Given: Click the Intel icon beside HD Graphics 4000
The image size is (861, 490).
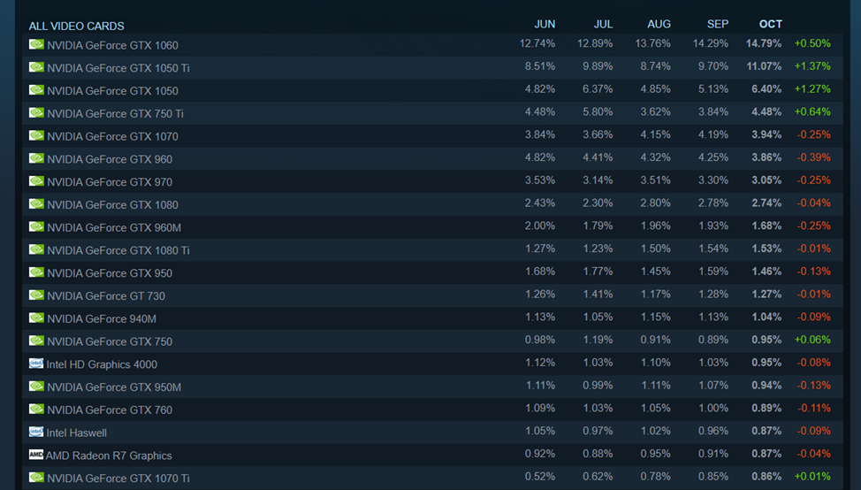Looking at the screenshot, I should pyautogui.click(x=36, y=364).
